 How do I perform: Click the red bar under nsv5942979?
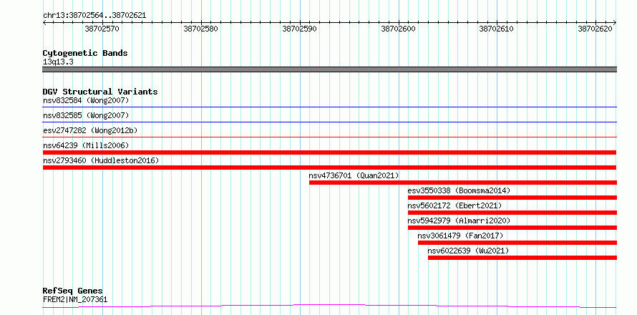(x=512, y=228)
